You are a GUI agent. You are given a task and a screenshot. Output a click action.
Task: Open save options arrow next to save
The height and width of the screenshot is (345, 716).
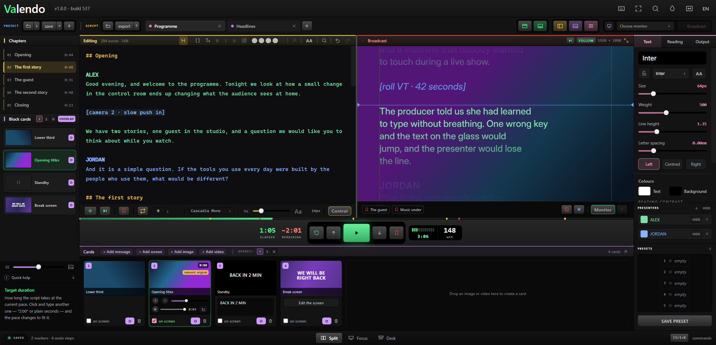tap(59, 26)
